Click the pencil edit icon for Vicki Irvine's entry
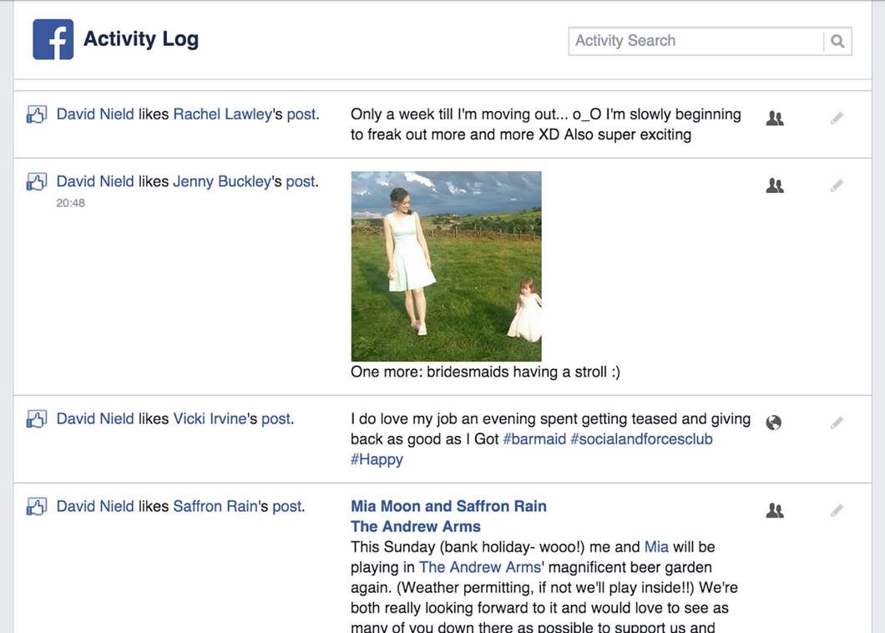 tap(837, 423)
